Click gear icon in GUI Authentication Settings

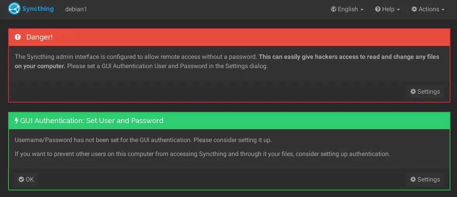tap(413, 179)
